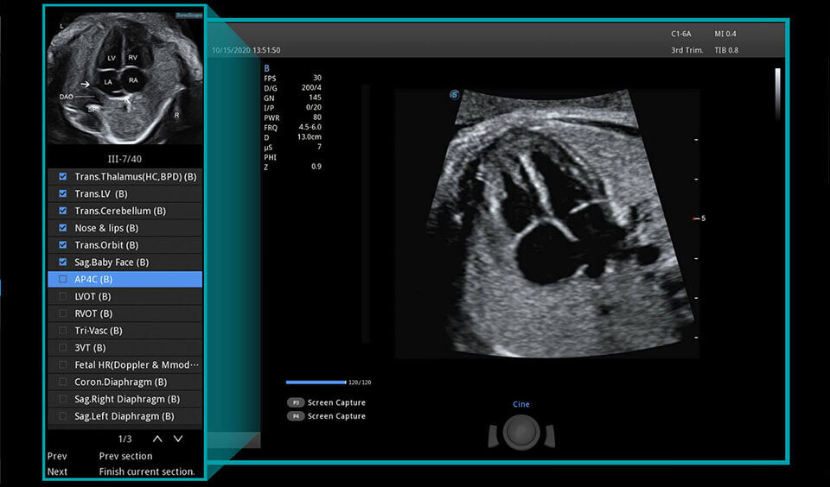Click the trackball icon below Cine
The height and width of the screenshot is (487, 830).
[520, 431]
